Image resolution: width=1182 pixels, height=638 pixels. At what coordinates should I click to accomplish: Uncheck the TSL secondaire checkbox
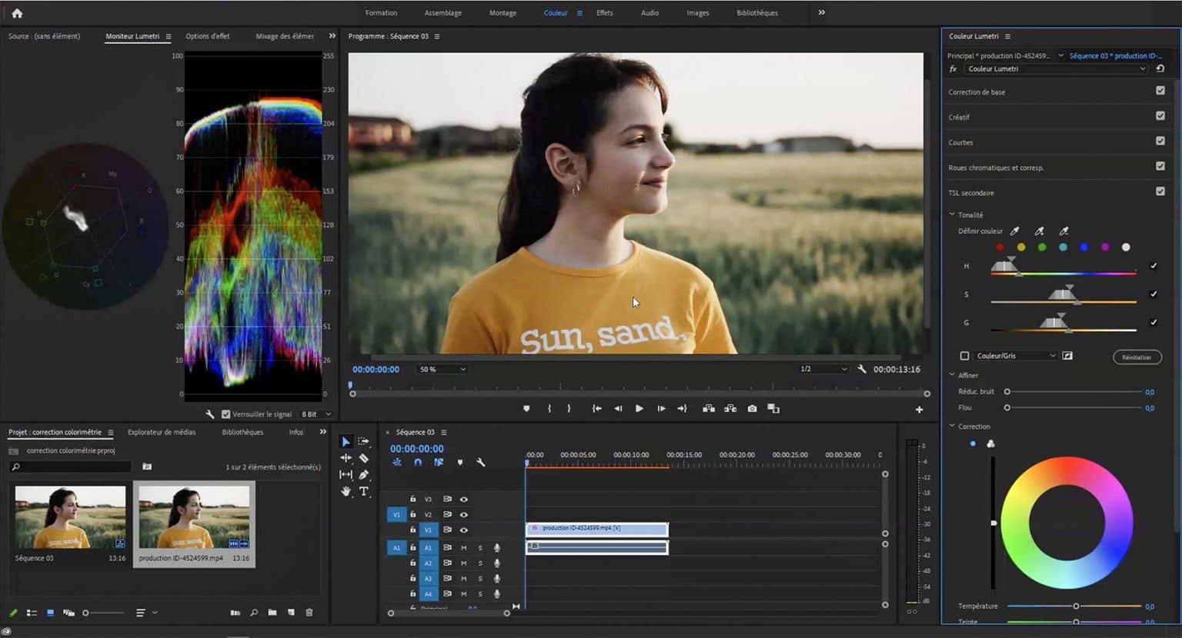pyautogui.click(x=1160, y=191)
